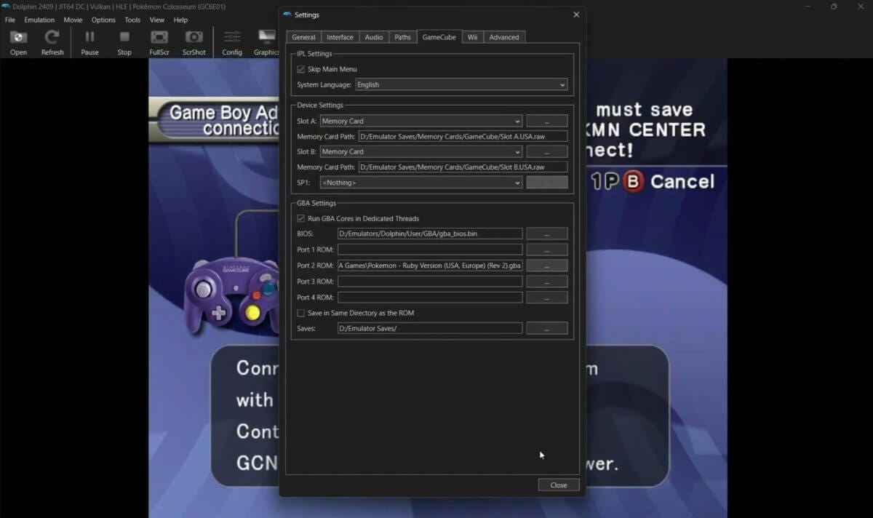
Task: Switch to the Wii settings tab
Action: [x=471, y=36]
